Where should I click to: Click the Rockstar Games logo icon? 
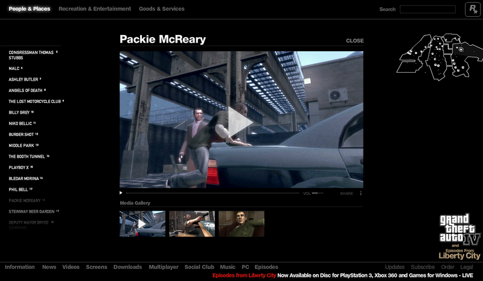pos(473,9)
